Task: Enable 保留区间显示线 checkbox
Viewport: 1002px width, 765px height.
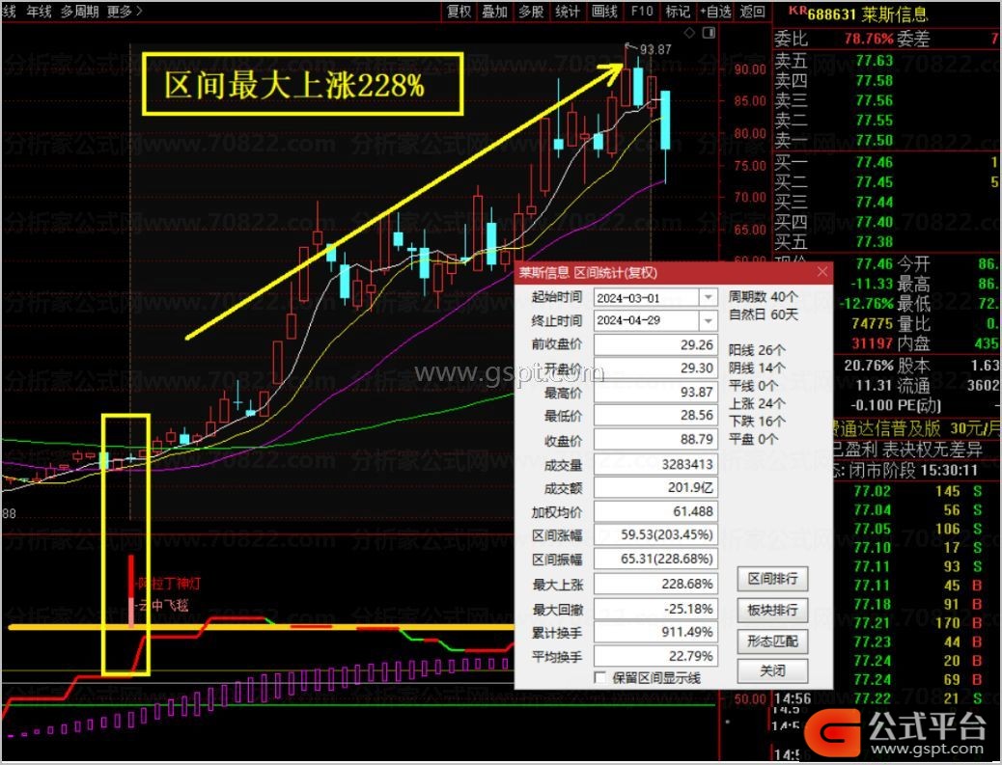Action: click(x=600, y=678)
